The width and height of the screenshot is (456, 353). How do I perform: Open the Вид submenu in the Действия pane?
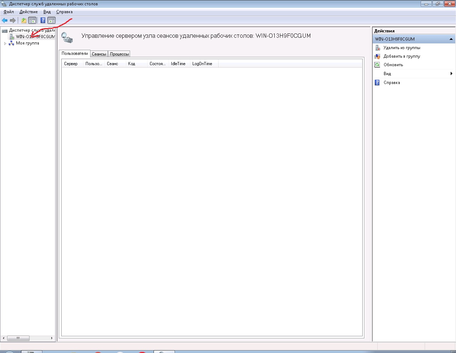(x=414, y=74)
